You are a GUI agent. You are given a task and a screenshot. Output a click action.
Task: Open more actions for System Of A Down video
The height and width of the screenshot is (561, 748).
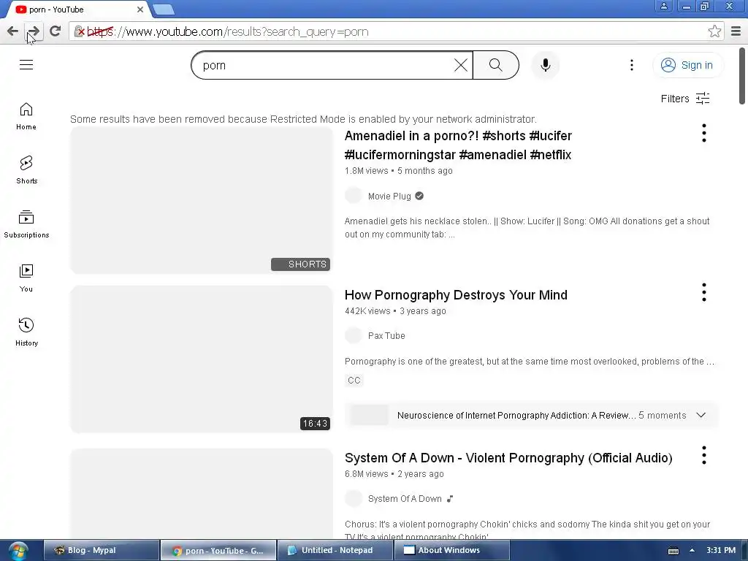tap(703, 456)
